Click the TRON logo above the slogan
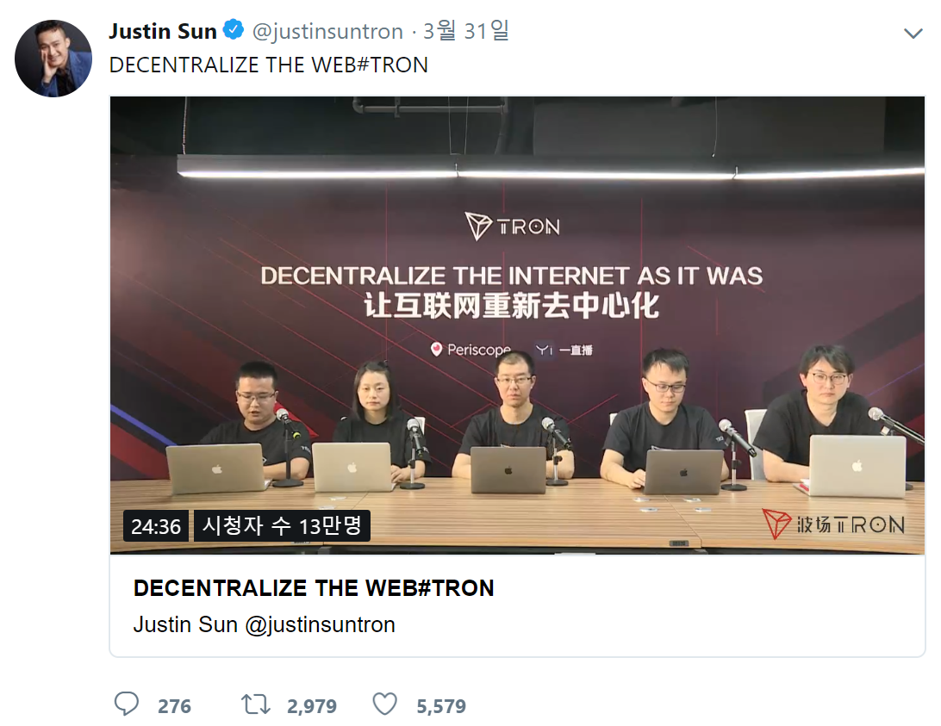941x726 pixels. click(513, 226)
